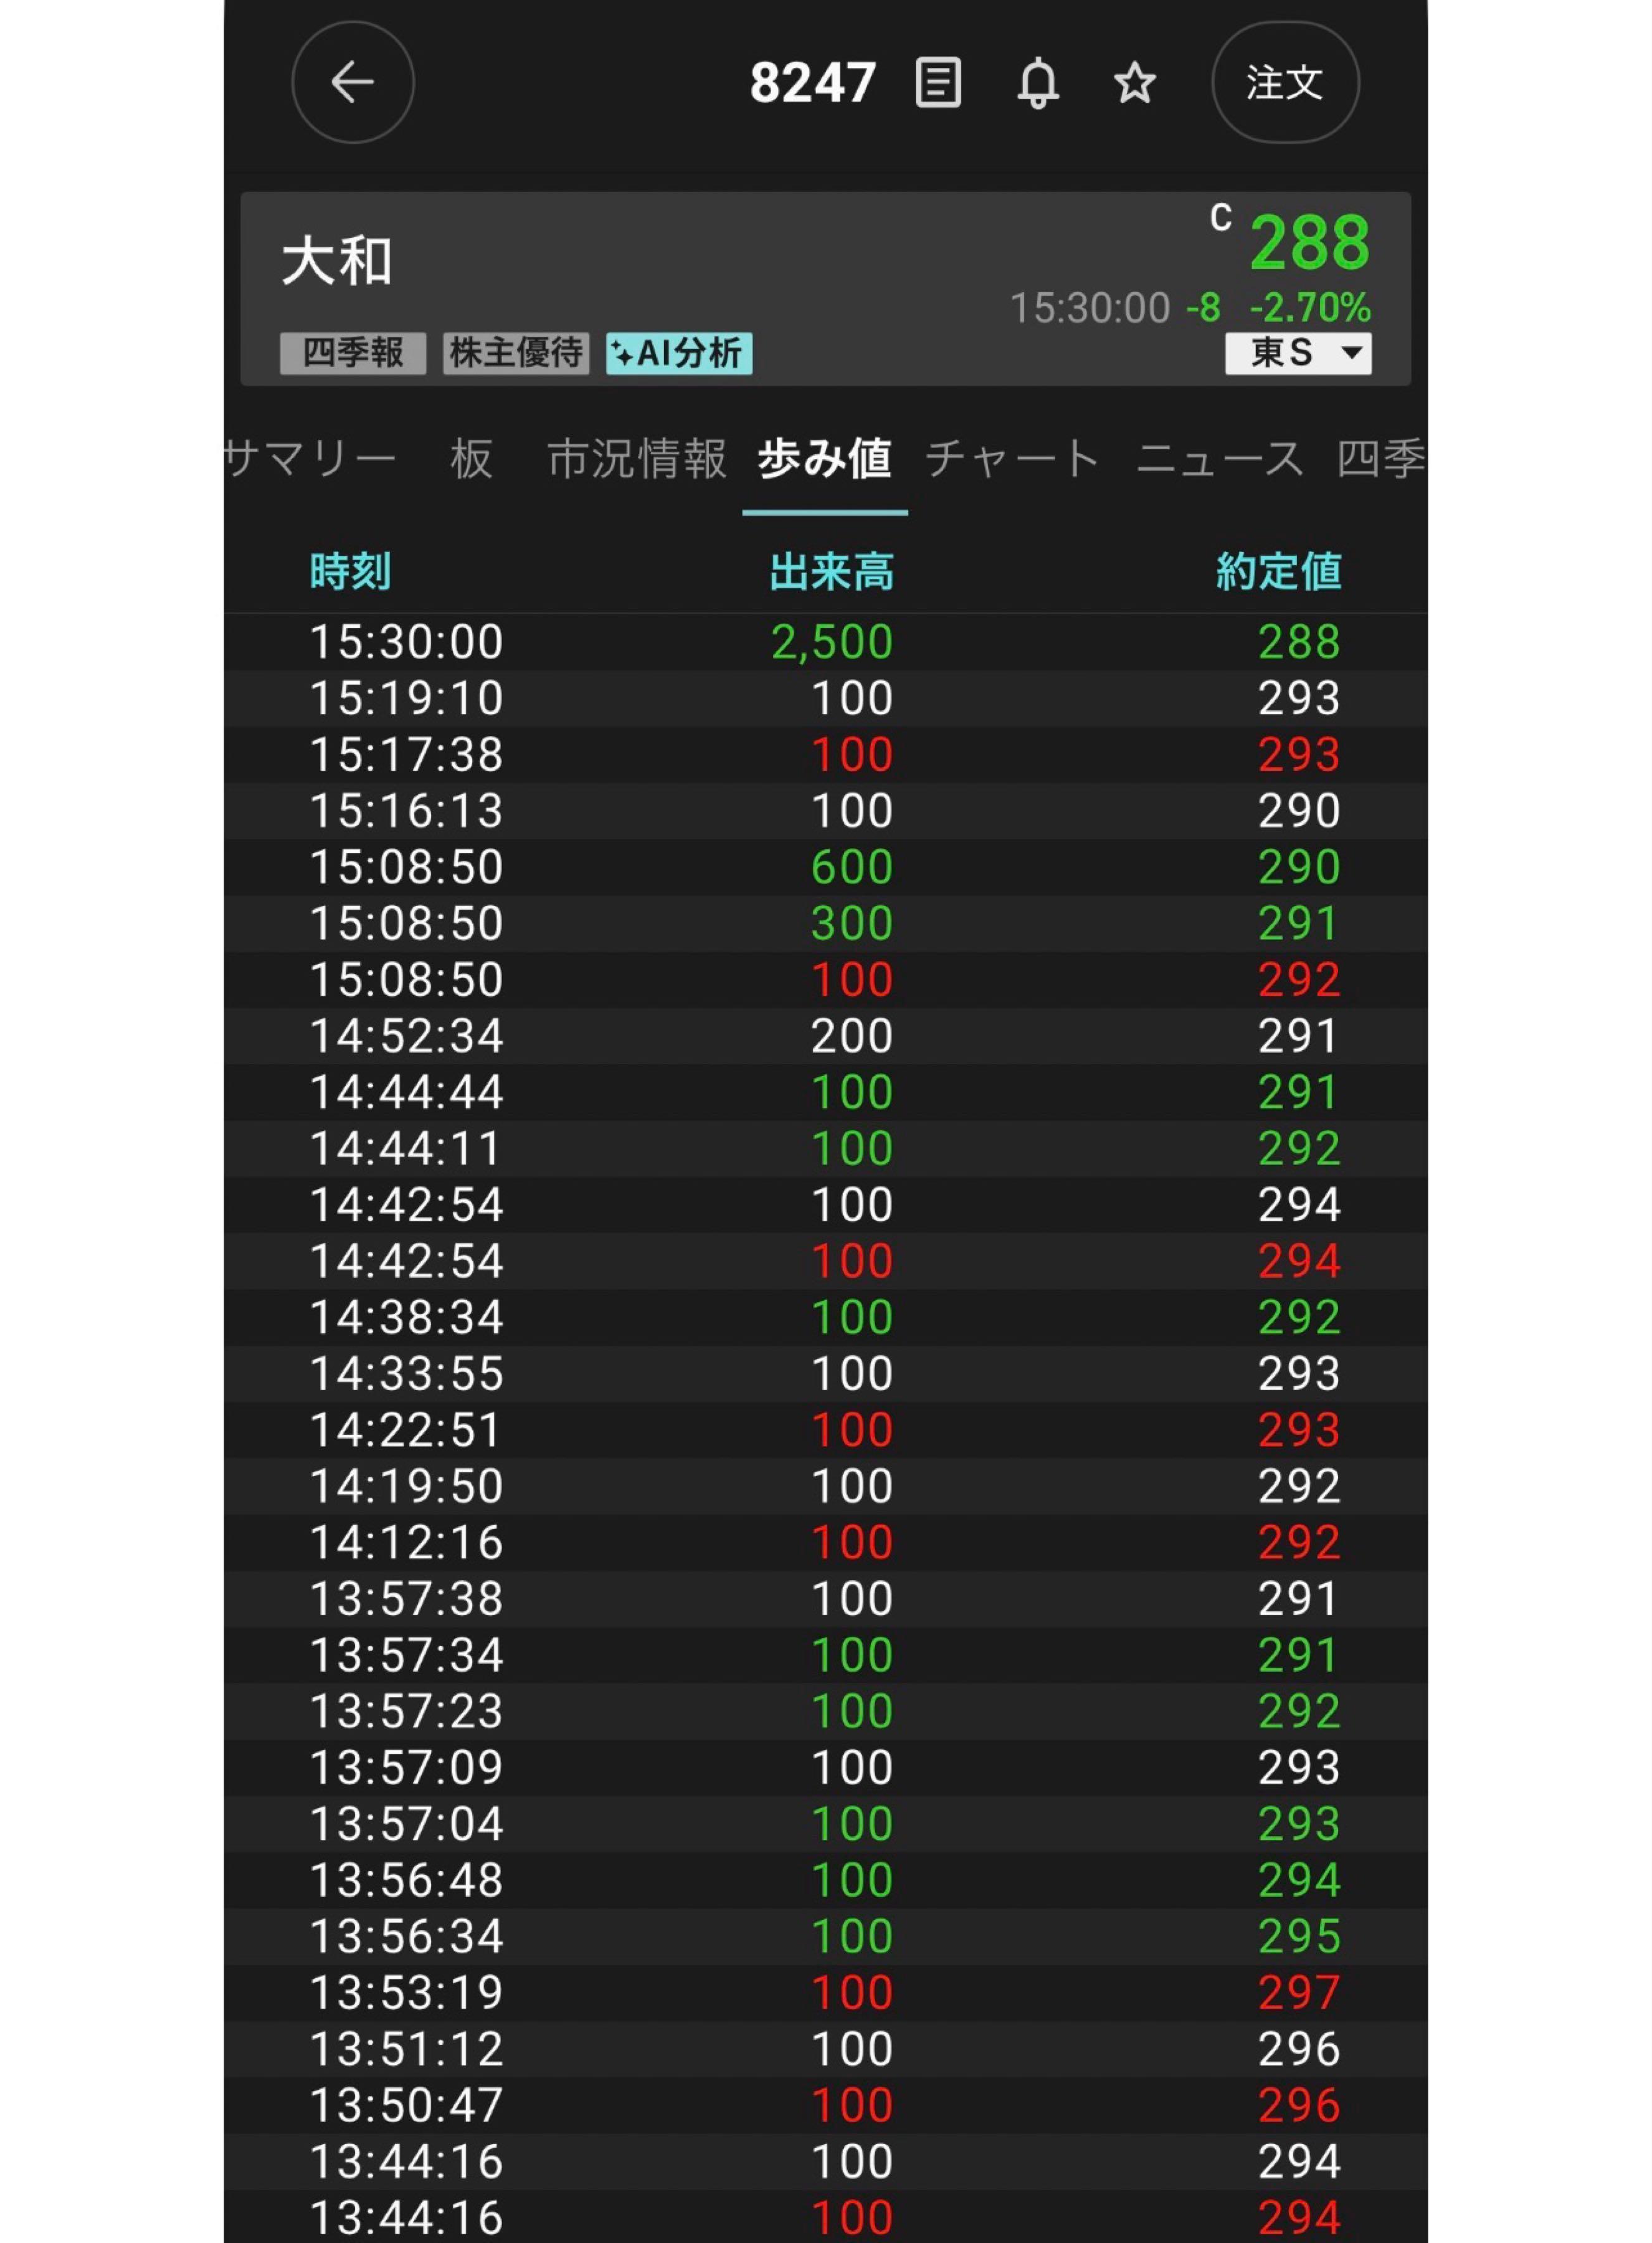This screenshot has height=2243, width=1652.
Task: Switch to the 板 order book tab
Action: click(x=471, y=459)
